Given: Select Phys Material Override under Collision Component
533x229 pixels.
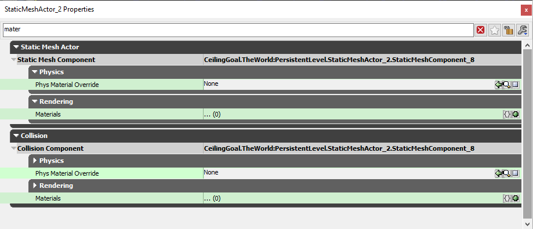Looking at the screenshot, I should point(67,173).
